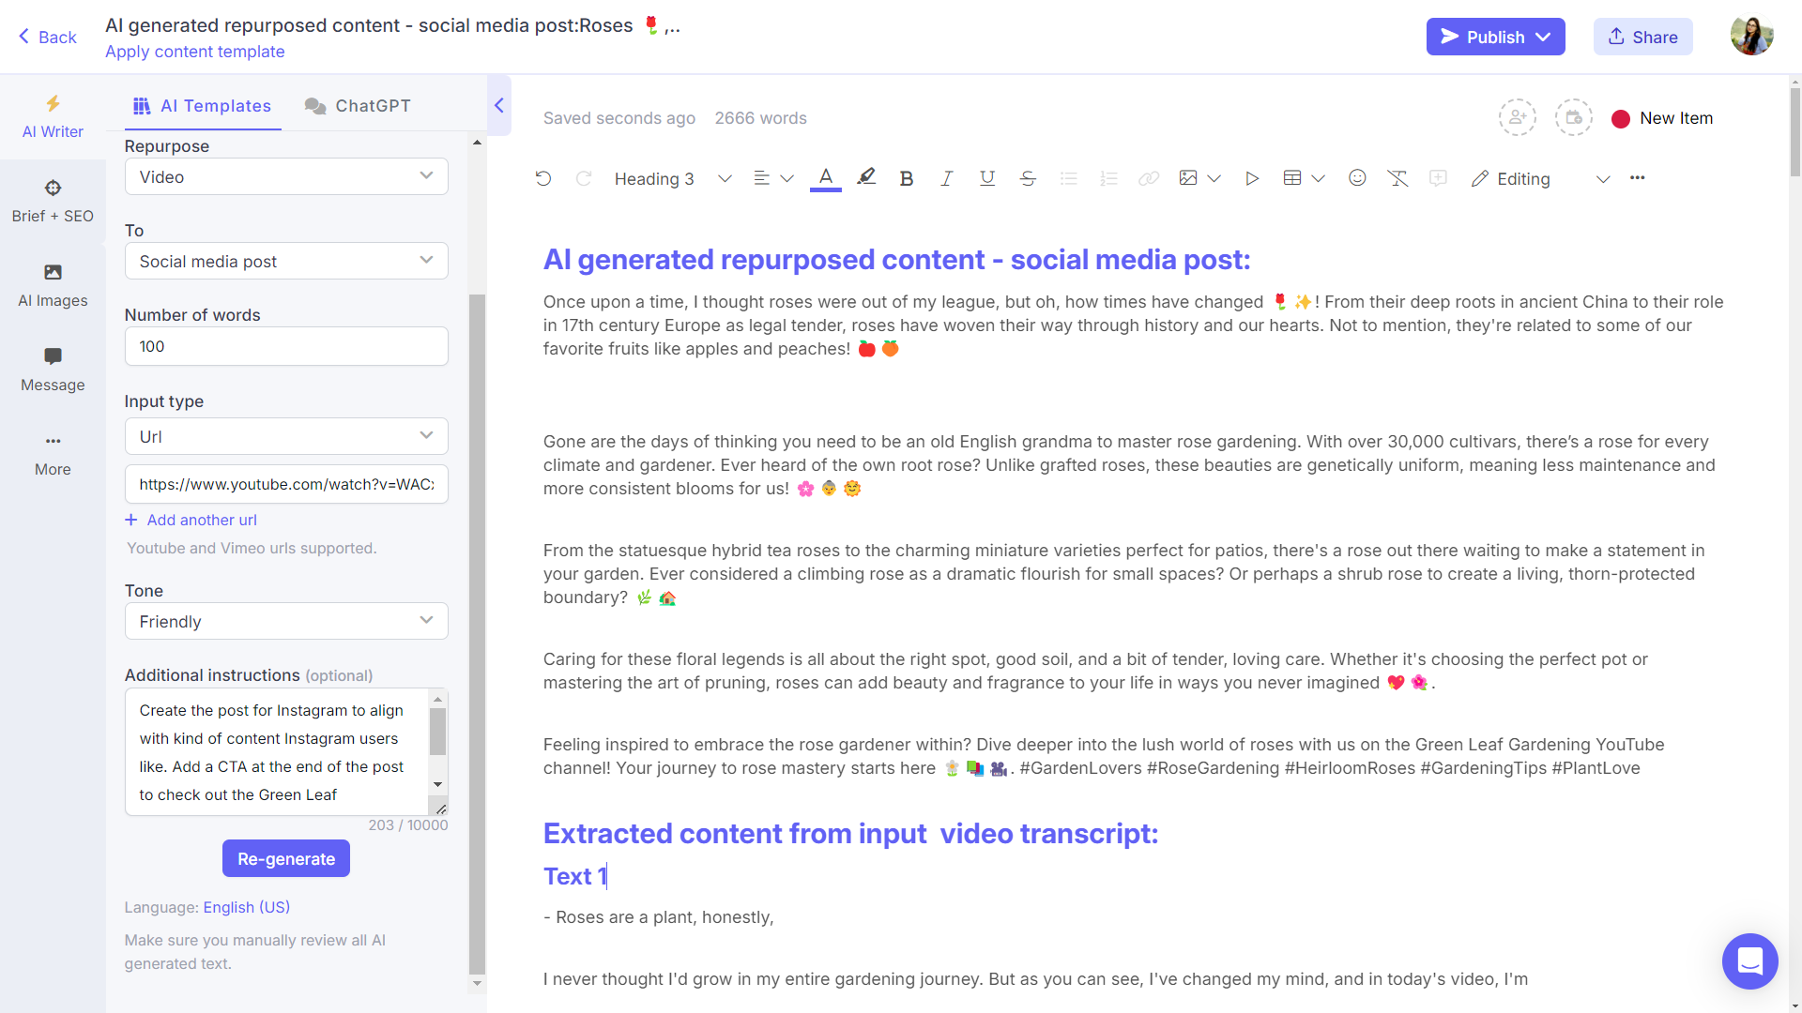Click the link insertion icon

tap(1149, 178)
